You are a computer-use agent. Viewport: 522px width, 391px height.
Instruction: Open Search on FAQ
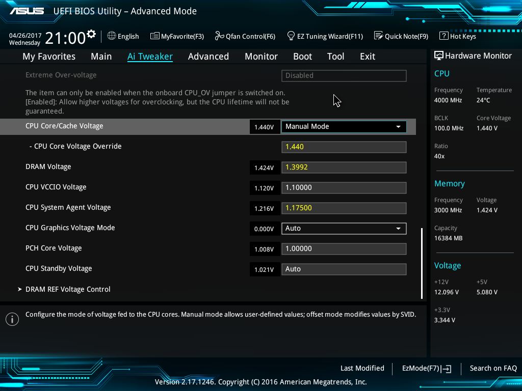click(493, 369)
